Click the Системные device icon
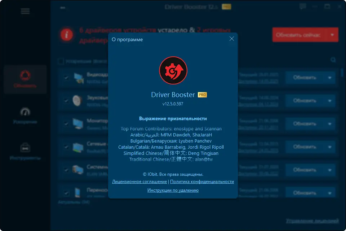Viewport: 346px width, 231px height. (x=78, y=170)
